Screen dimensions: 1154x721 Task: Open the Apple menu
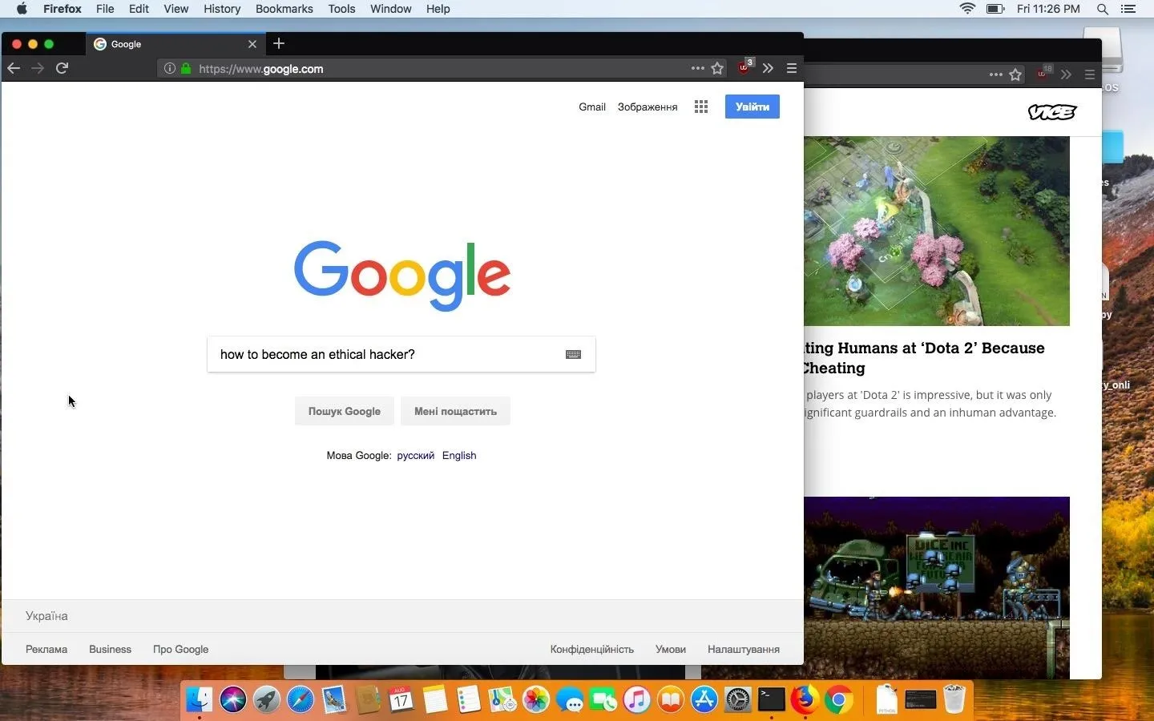coord(22,9)
